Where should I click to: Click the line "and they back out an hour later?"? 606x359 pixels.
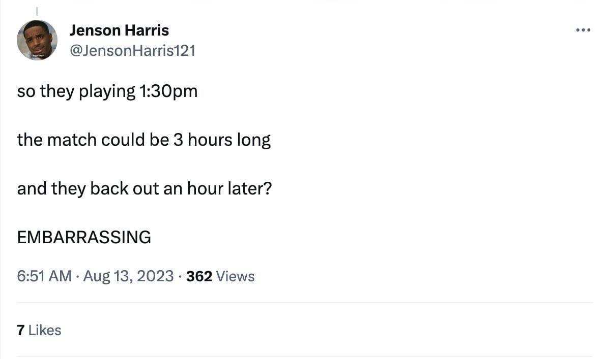[x=144, y=188]
